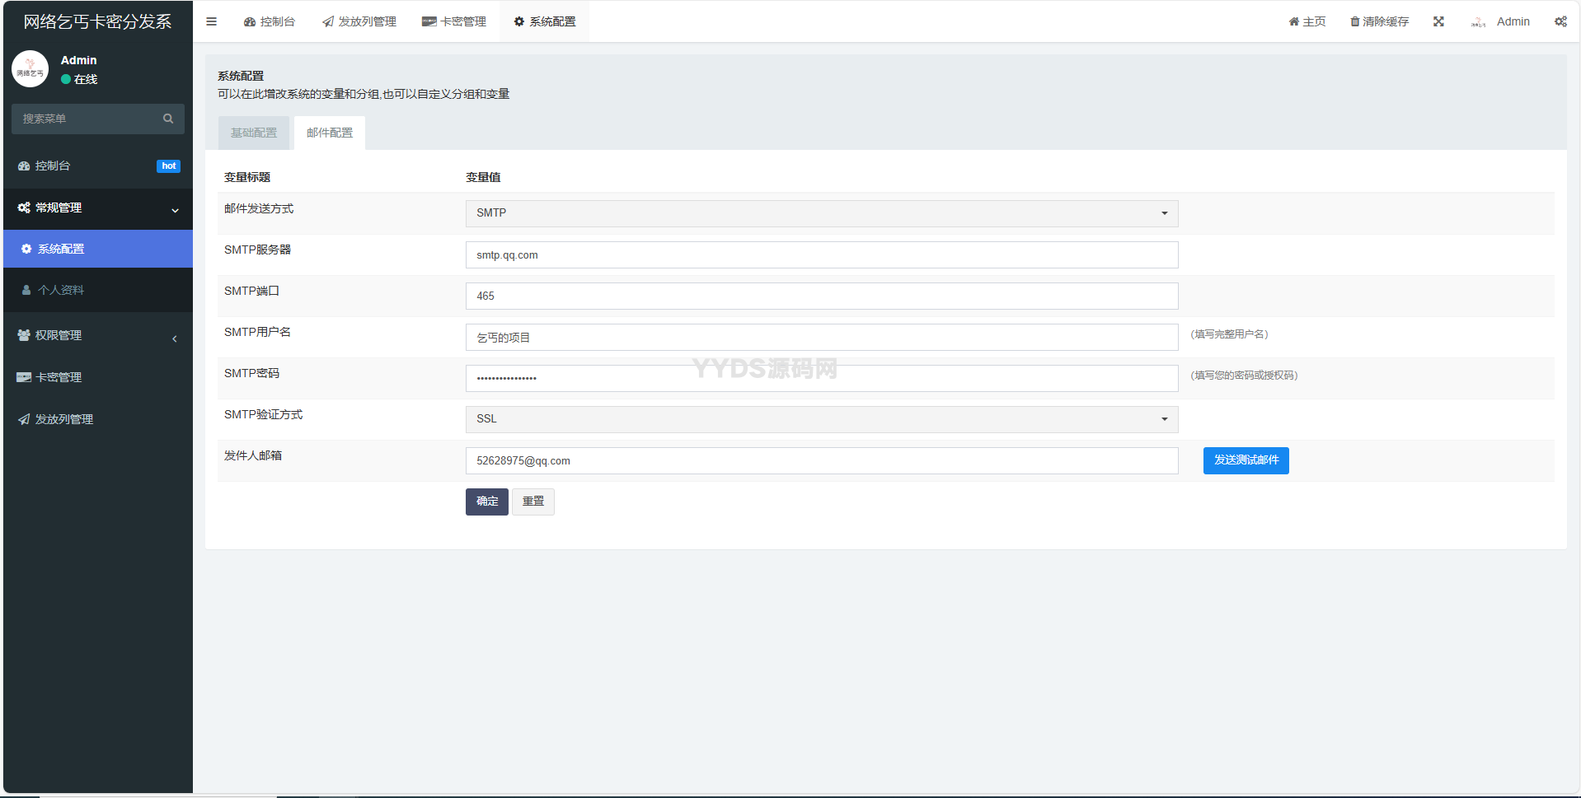Switch to the 基础配置 tab
The height and width of the screenshot is (798, 1581).
pos(254,133)
